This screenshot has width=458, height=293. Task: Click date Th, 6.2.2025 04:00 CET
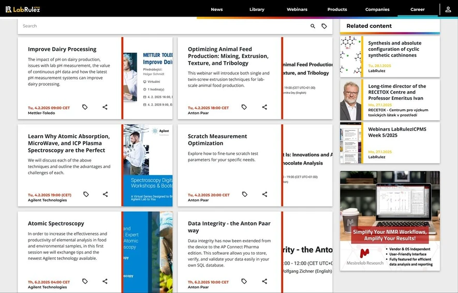click(49, 282)
